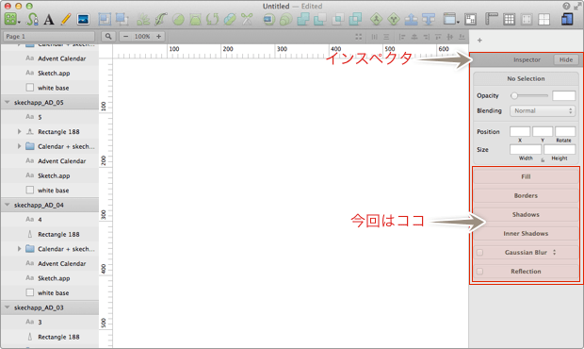Toggle the Pixel grid toolbar icon

point(527,19)
